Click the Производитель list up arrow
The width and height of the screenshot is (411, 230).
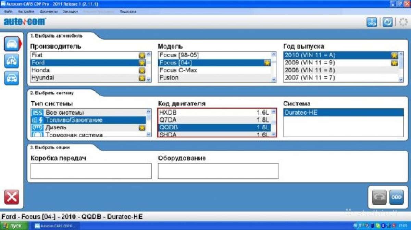pyautogui.click(x=149, y=54)
